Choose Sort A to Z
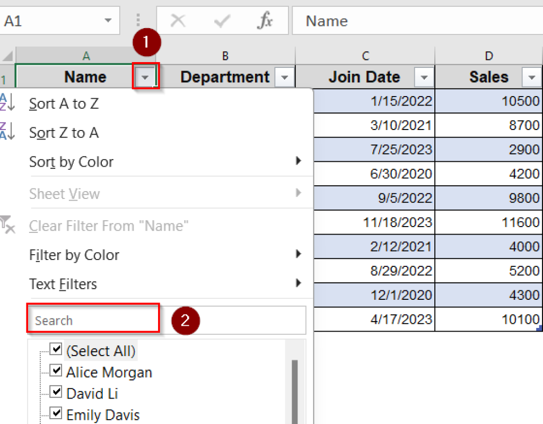Viewport: 543px width, 424px height. click(x=64, y=103)
